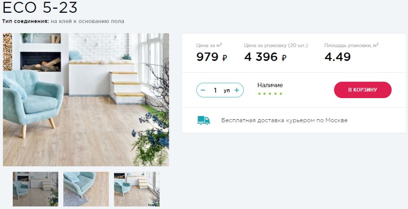Add product with В КОРЗИНУ button

pos(363,90)
